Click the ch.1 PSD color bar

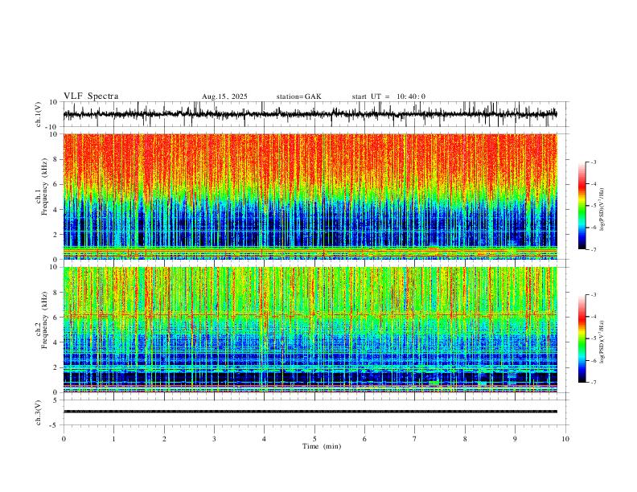tap(582, 206)
